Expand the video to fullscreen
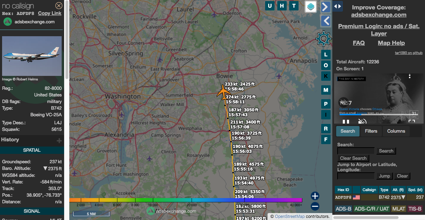425x220 pixels. click(x=412, y=121)
